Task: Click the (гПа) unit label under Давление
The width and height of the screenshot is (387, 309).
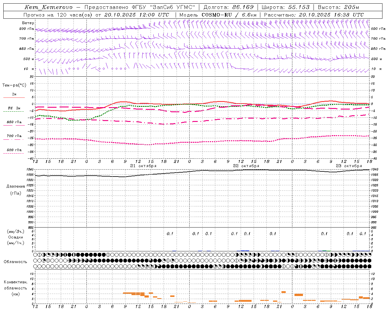Action: [x=16, y=193]
